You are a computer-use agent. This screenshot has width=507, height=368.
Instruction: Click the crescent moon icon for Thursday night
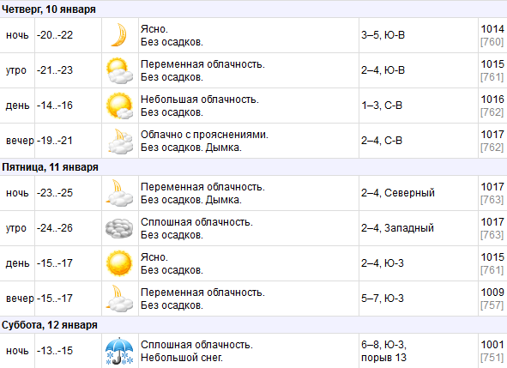[118, 35]
